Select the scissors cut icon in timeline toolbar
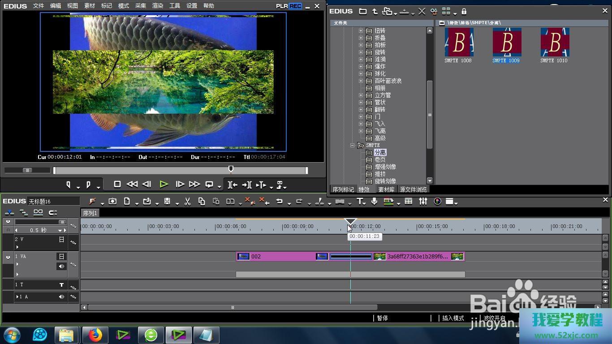 click(x=188, y=202)
